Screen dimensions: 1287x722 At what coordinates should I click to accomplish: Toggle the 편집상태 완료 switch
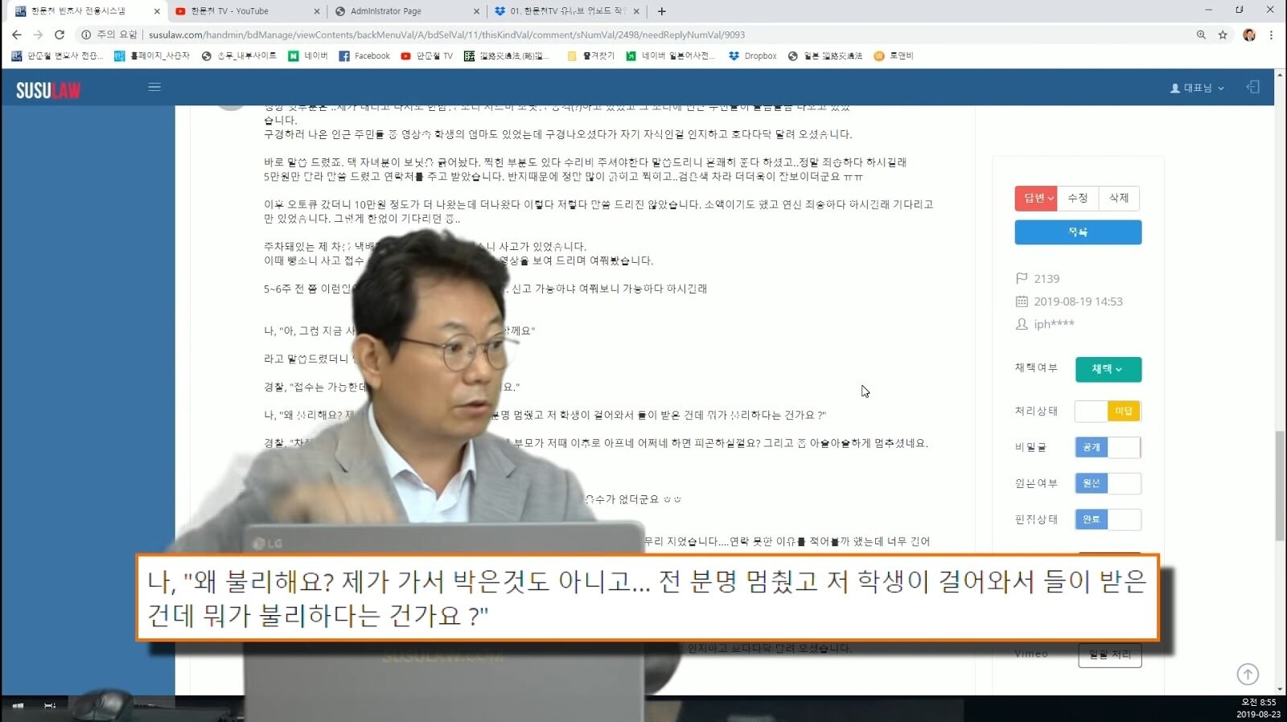click(1108, 519)
